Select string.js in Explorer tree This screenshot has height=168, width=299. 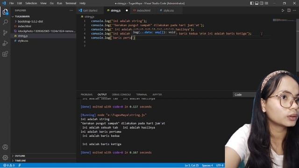[23, 36]
